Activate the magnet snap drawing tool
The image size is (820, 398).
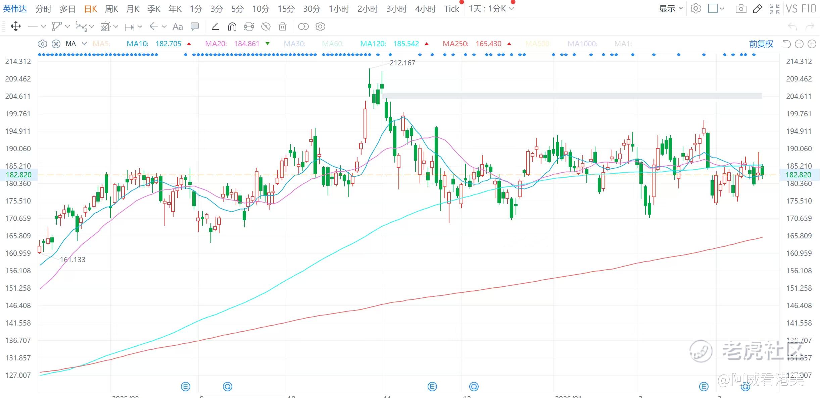232,26
